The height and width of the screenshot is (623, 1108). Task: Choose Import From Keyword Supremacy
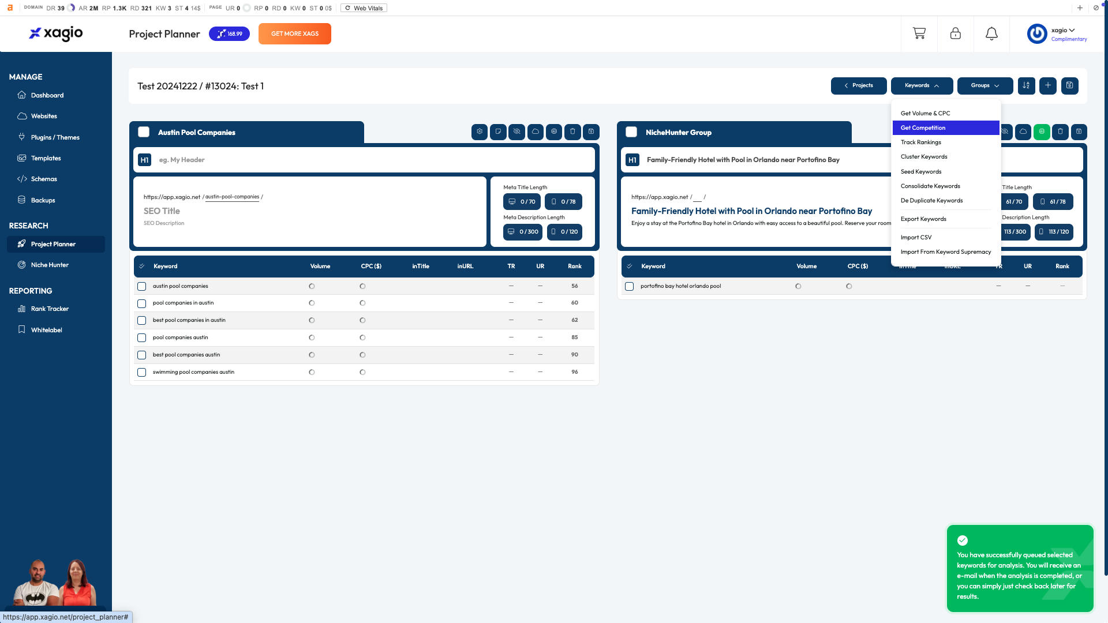[946, 252]
